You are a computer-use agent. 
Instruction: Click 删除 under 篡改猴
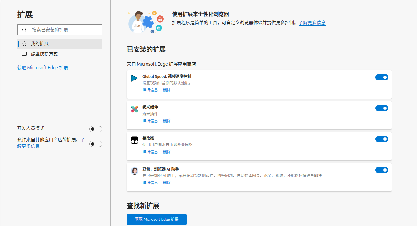tap(167, 152)
